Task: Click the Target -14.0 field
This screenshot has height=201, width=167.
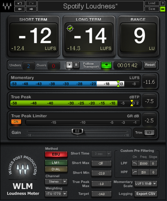Action: 101,194
